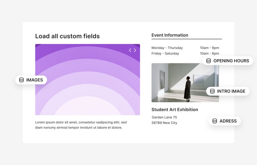Click the database icon in the OPENING HOURS badge
Image resolution: width=257 pixels, height=165 pixels.
208,61
